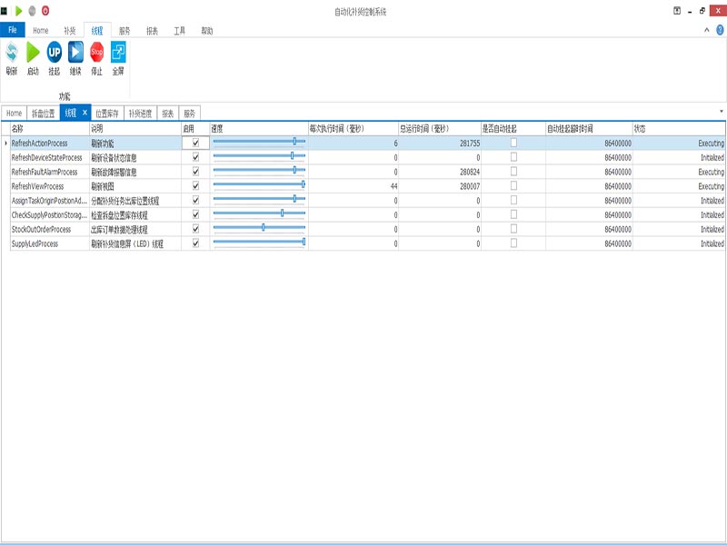Hit the red 停止 Stop icon
The image size is (727, 545).
coord(97,53)
